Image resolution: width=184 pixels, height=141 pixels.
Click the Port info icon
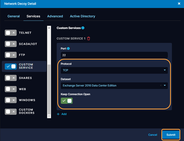(x=68, y=48)
